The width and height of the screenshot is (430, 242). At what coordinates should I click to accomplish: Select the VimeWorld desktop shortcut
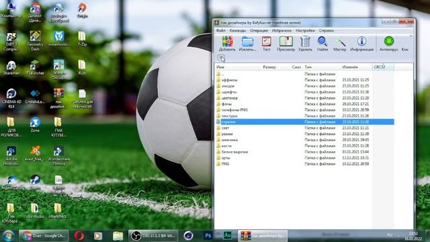pyautogui.click(x=58, y=39)
